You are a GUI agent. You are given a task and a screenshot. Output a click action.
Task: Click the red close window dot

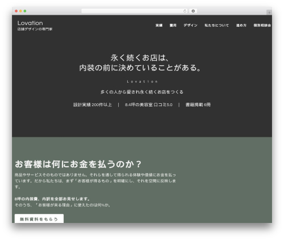(x=16, y=11)
